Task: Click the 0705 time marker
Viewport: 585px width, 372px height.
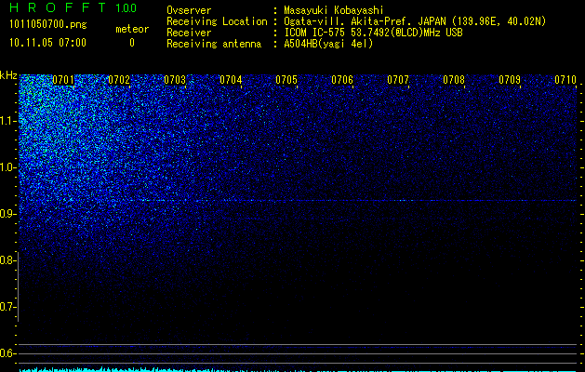Action: [x=286, y=80]
